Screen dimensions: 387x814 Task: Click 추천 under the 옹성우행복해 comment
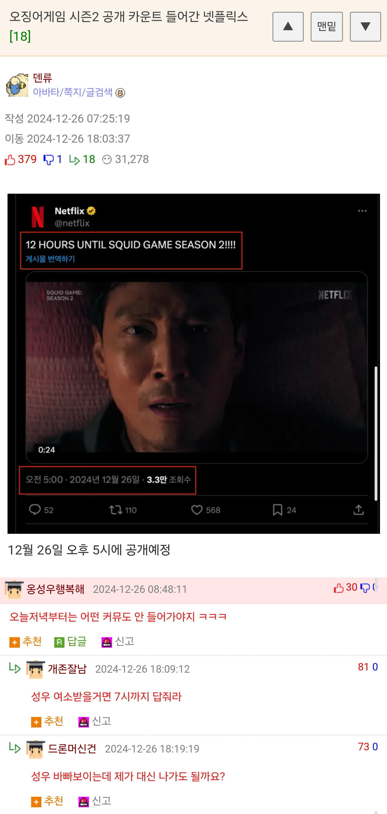click(x=26, y=642)
